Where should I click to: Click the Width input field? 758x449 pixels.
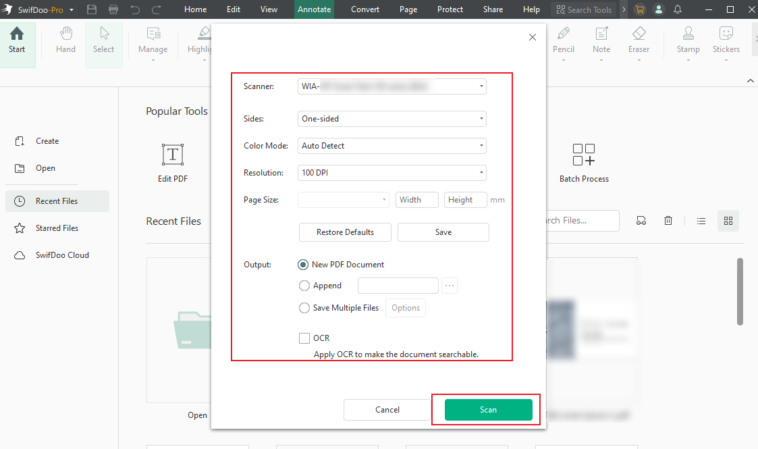(x=416, y=199)
